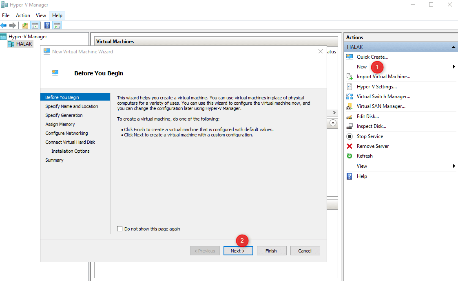Screen dimensions: 458x281
Task: Go to Specify Generation step
Action: coord(64,115)
